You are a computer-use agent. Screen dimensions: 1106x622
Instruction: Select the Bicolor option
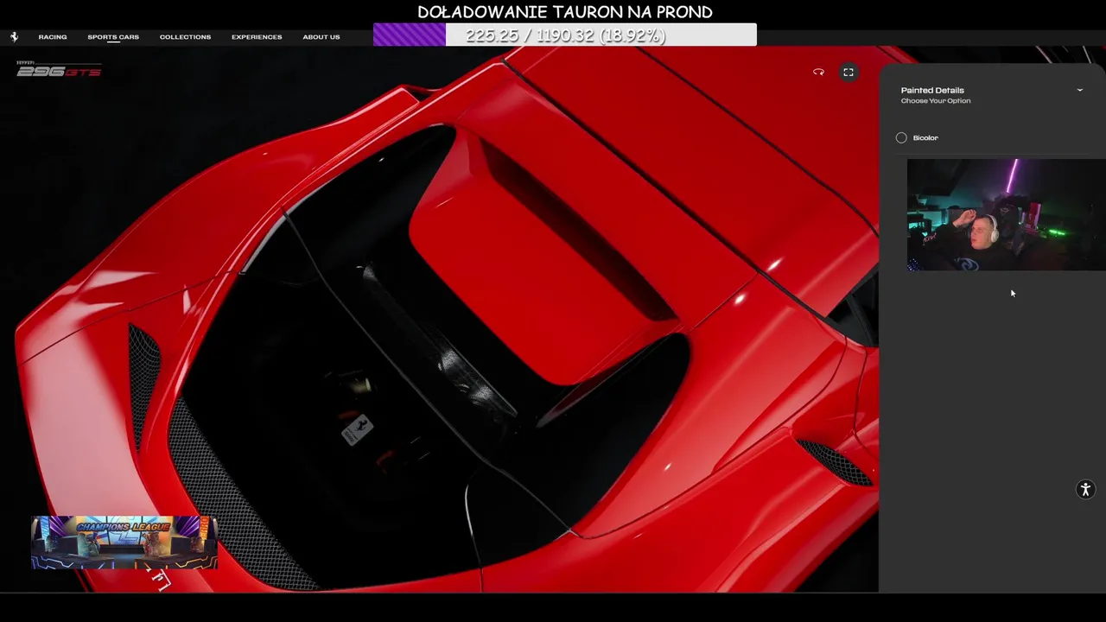coord(901,137)
